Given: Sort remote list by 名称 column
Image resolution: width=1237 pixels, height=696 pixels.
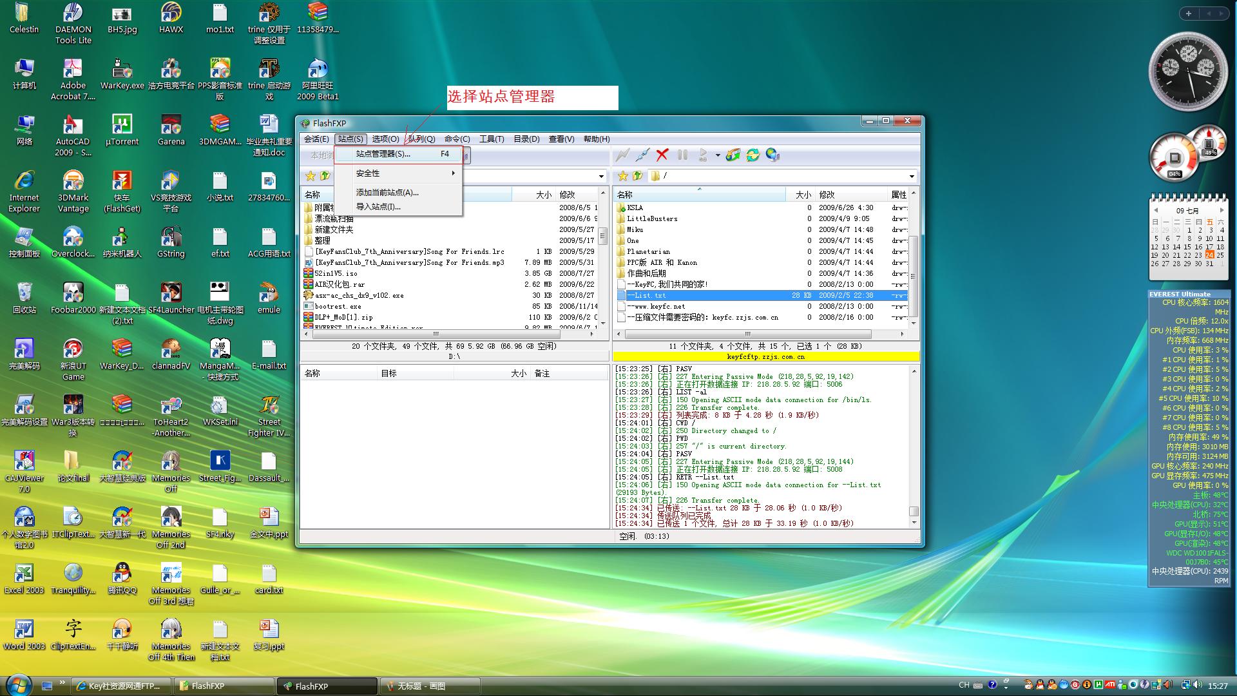Looking at the screenshot, I should coord(700,195).
